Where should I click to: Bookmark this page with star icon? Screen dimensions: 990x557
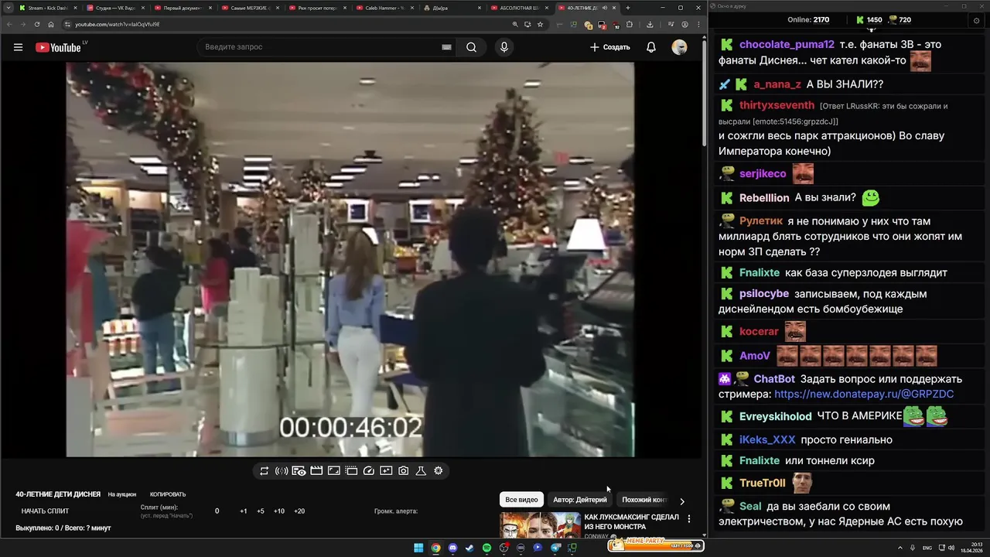(x=540, y=24)
